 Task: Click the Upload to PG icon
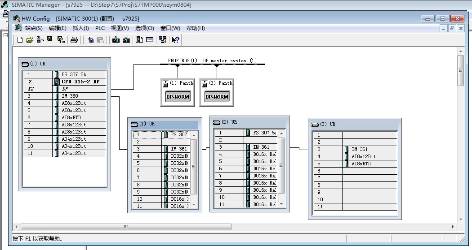[x=126, y=39]
